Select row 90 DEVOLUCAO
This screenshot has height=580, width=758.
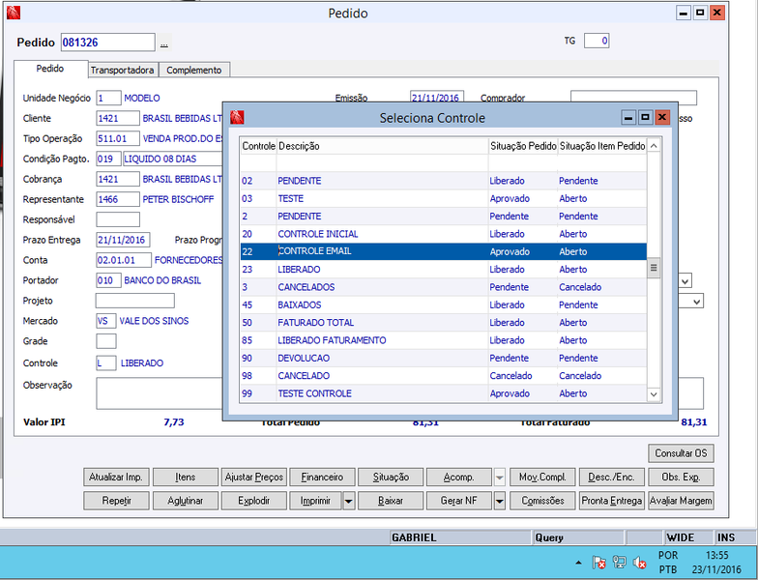pos(443,358)
